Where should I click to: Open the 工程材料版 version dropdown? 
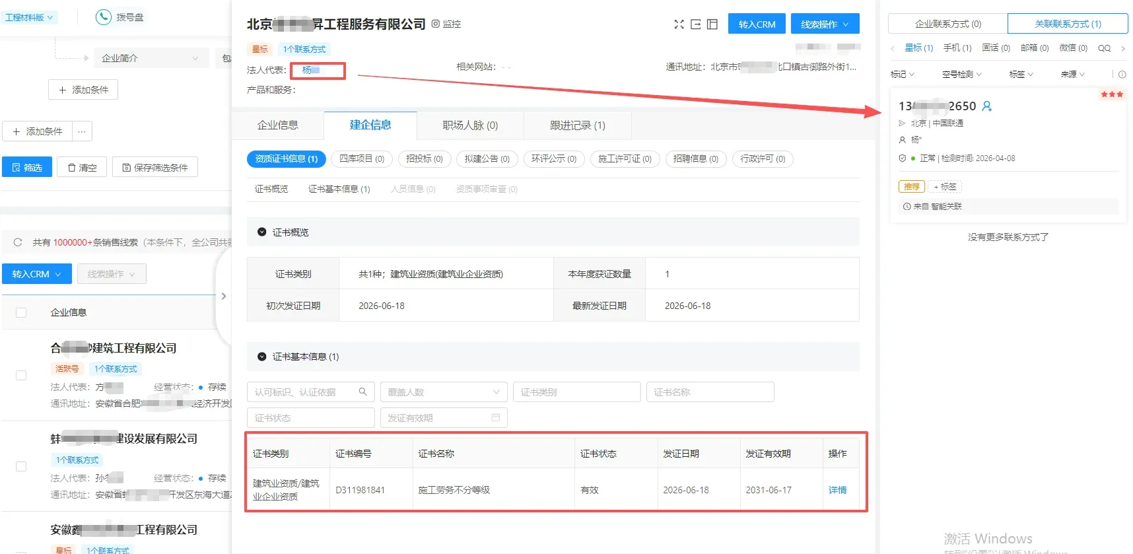click(x=29, y=18)
